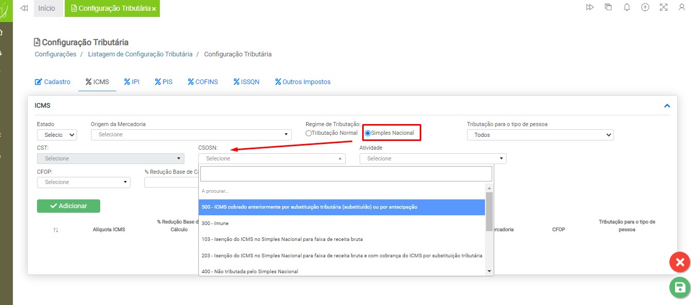Click the green save floppy disk button
Screen dimensions: 691x305
click(680, 288)
